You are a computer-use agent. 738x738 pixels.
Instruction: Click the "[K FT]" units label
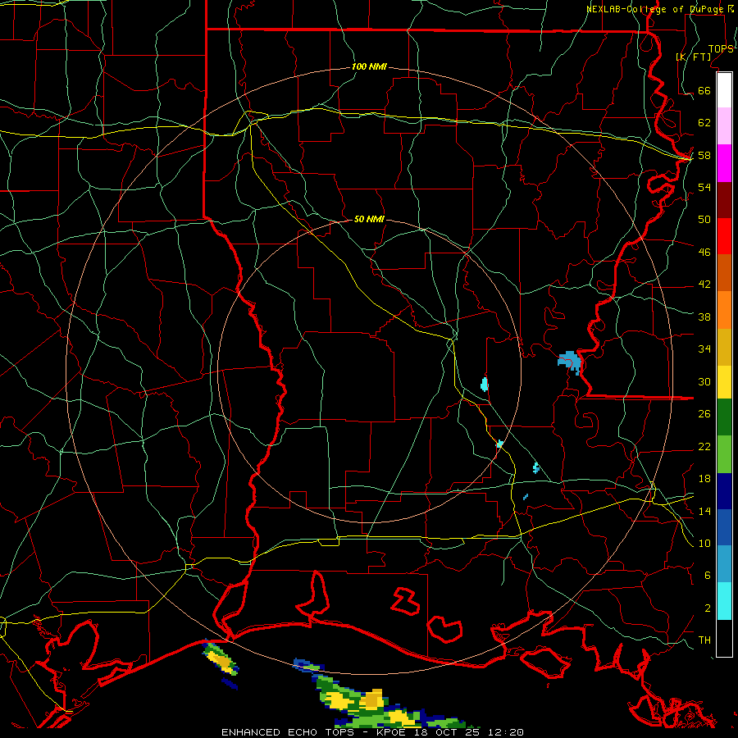(693, 57)
